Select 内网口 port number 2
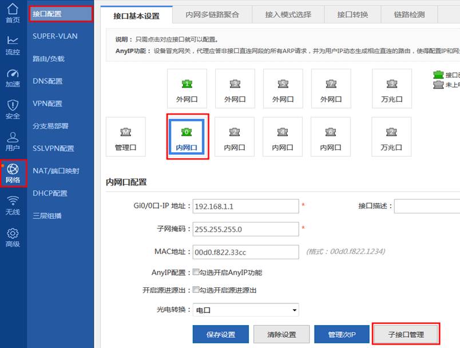 (235, 137)
